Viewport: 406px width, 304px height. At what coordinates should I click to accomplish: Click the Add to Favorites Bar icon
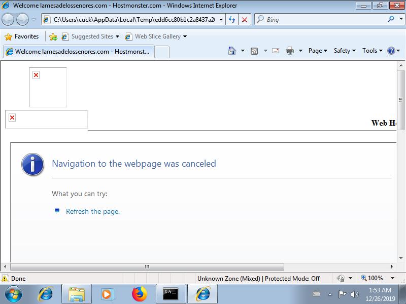tap(53, 36)
